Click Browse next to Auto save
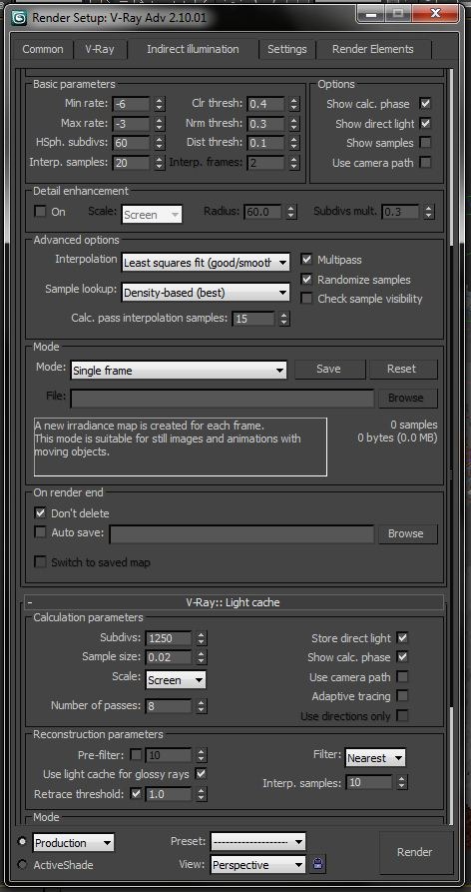Viewport: 471px width, 892px height. (406, 533)
